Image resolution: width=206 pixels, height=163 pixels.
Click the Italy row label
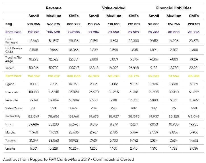point(9,24)
